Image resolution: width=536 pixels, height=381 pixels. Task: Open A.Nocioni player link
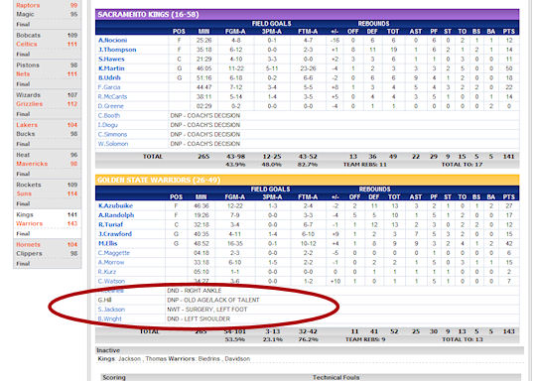(112, 40)
